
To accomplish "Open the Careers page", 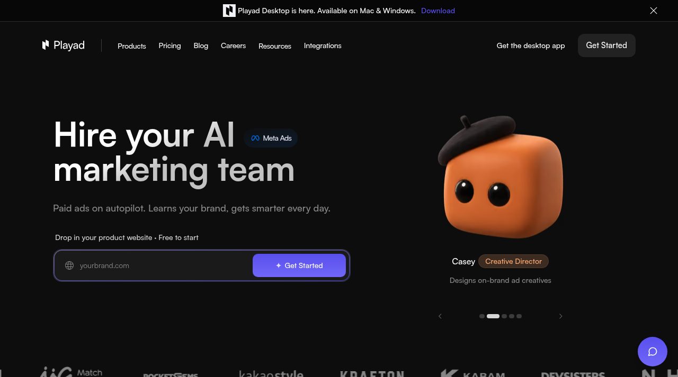I will (x=233, y=45).
